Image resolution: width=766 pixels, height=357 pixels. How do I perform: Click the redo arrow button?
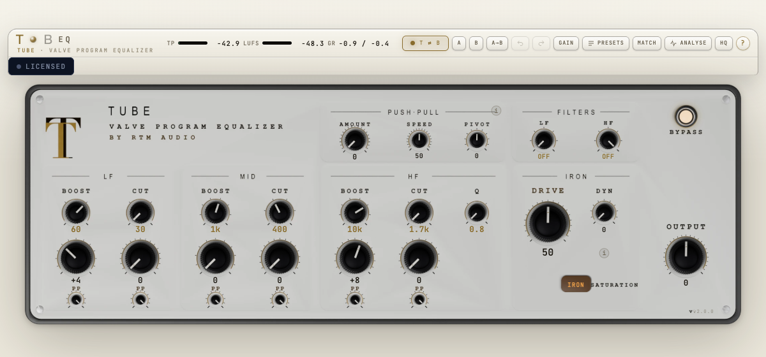click(541, 43)
